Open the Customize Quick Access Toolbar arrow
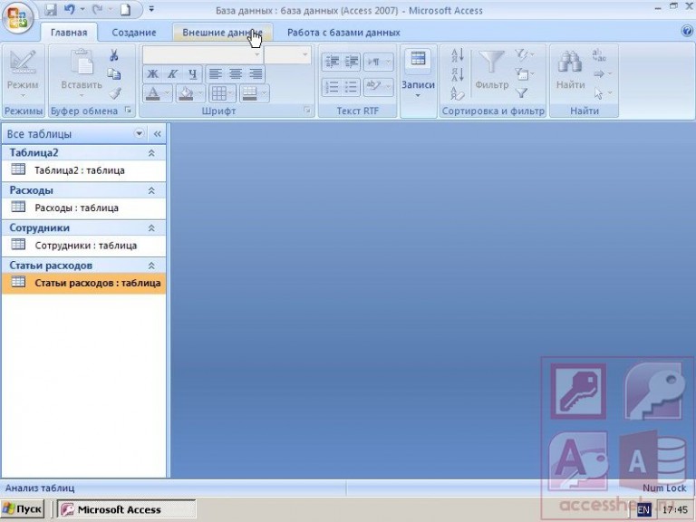Viewport: 696px width, 522px height. click(x=151, y=9)
